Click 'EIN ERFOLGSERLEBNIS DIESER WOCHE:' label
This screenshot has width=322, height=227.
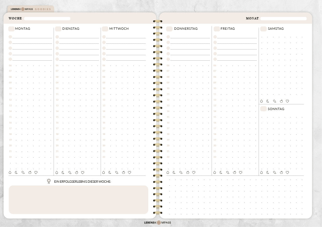click(x=83, y=182)
